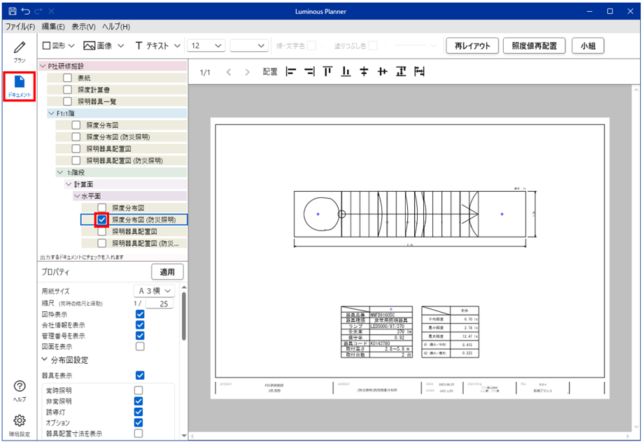This screenshot has width=643, height=442.
Task: Click the 適用 button
Action: 167,271
